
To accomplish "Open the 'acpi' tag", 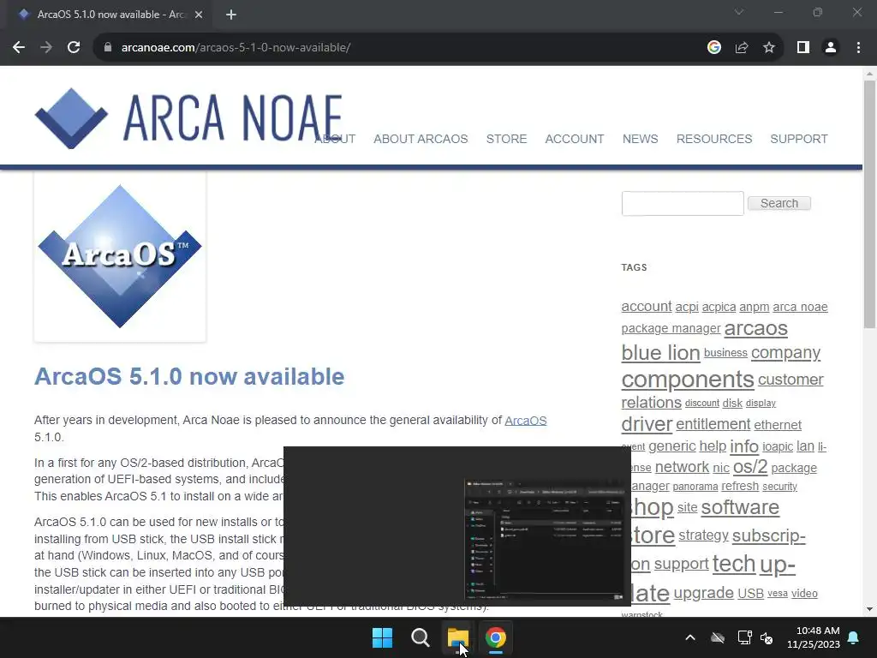I will 686,308.
